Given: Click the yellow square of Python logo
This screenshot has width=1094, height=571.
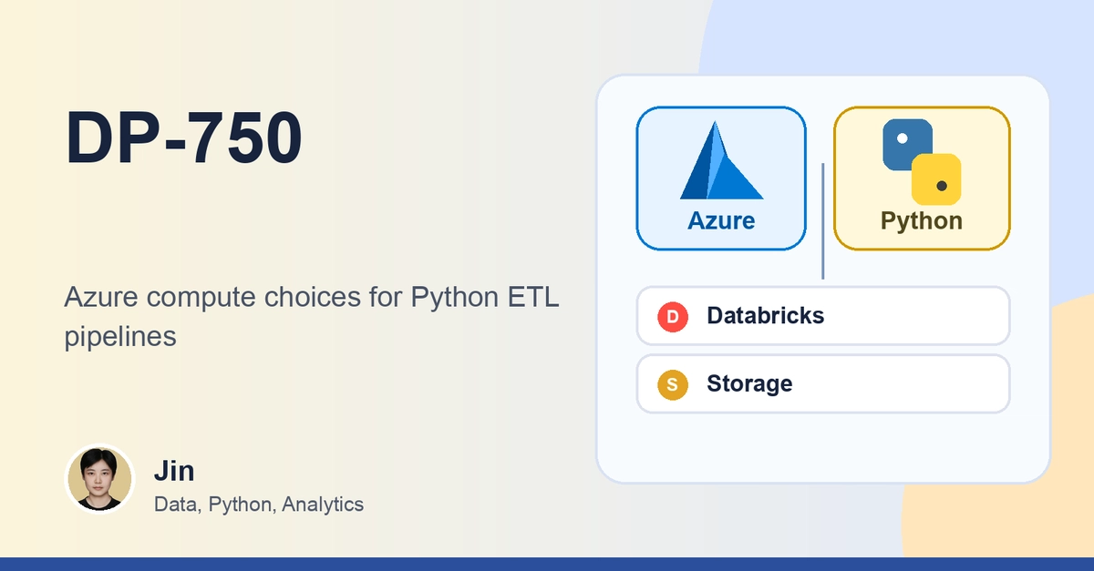Looking at the screenshot, I should tap(936, 179).
